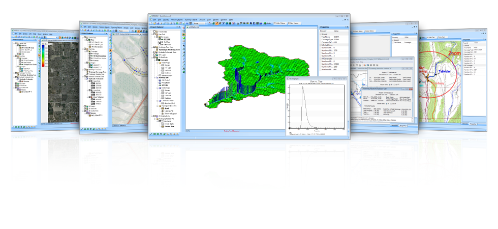This screenshot has width=498, height=229.
Task: Toggle the Terrain Data checkbox in Project Explorer
Action: click(155, 31)
